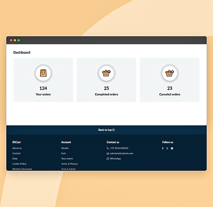Click the Completed orders card label
Screen dimensions: 213x207
point(106,94)
